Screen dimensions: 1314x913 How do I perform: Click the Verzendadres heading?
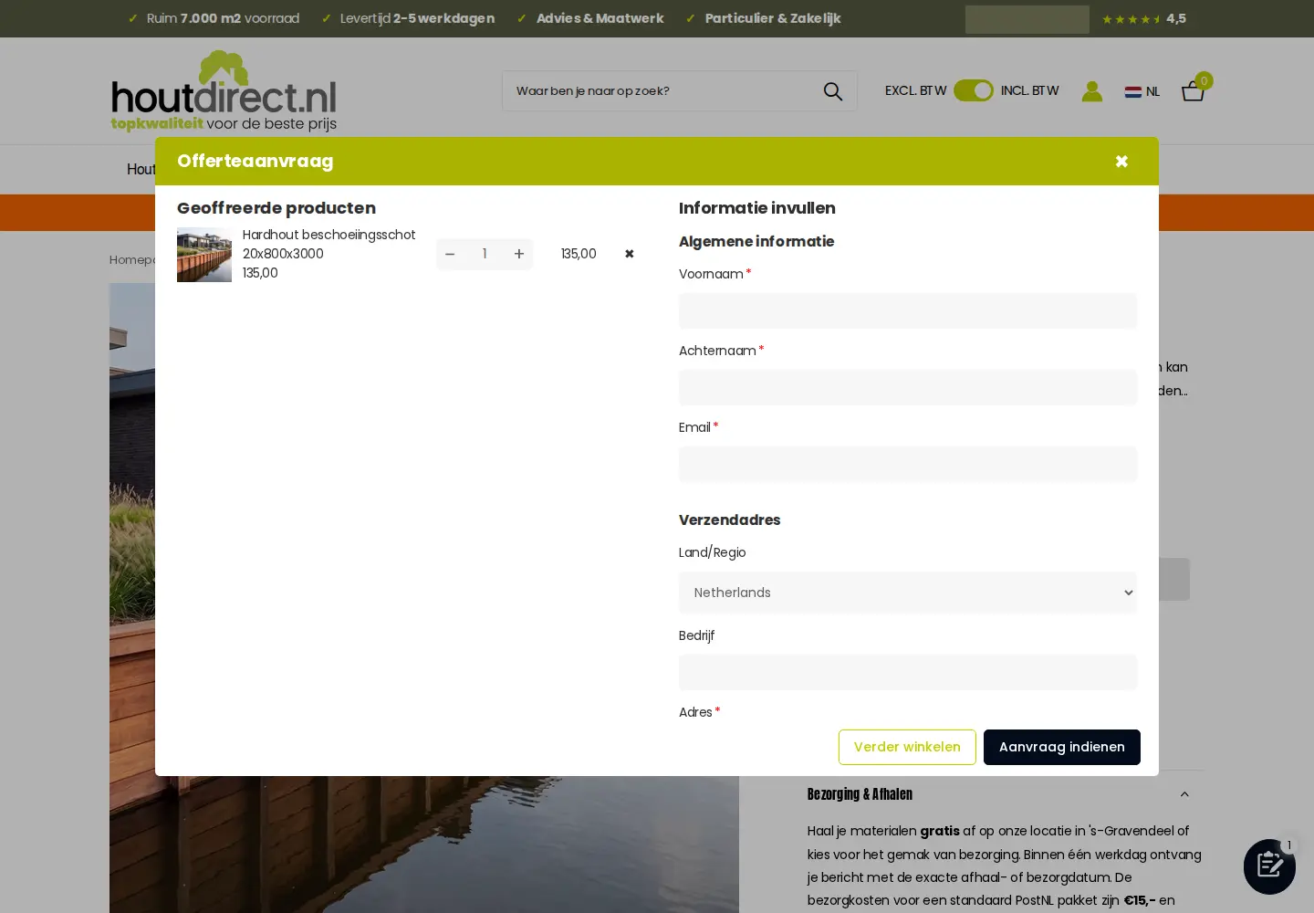730,520
